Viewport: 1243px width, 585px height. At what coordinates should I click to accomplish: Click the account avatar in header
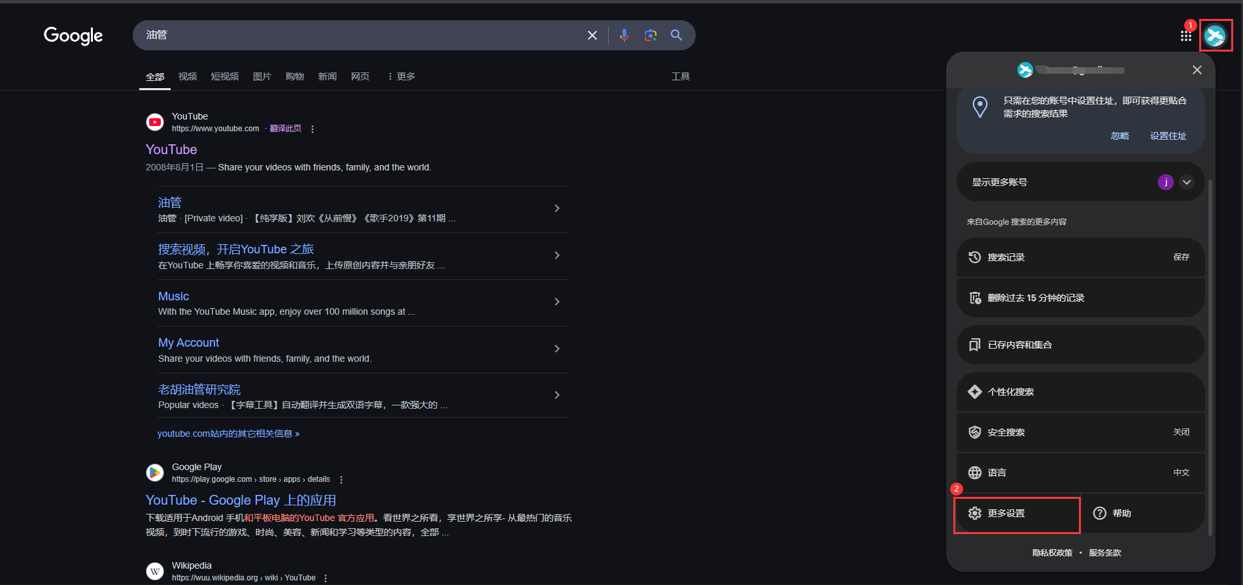click(x=1215, y=36)
